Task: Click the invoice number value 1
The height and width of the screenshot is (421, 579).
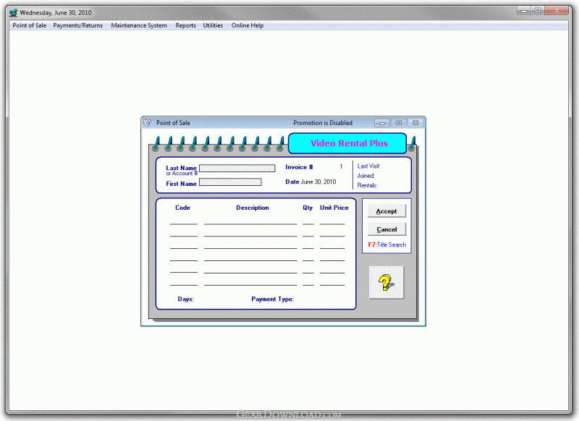Action: pos(341,167)
